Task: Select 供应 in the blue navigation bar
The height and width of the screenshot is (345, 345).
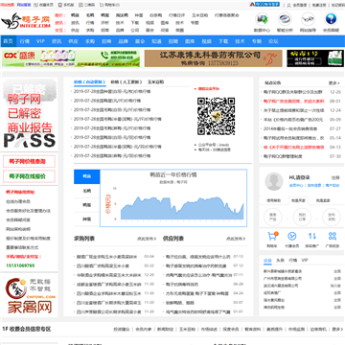Action: [73, 41]
